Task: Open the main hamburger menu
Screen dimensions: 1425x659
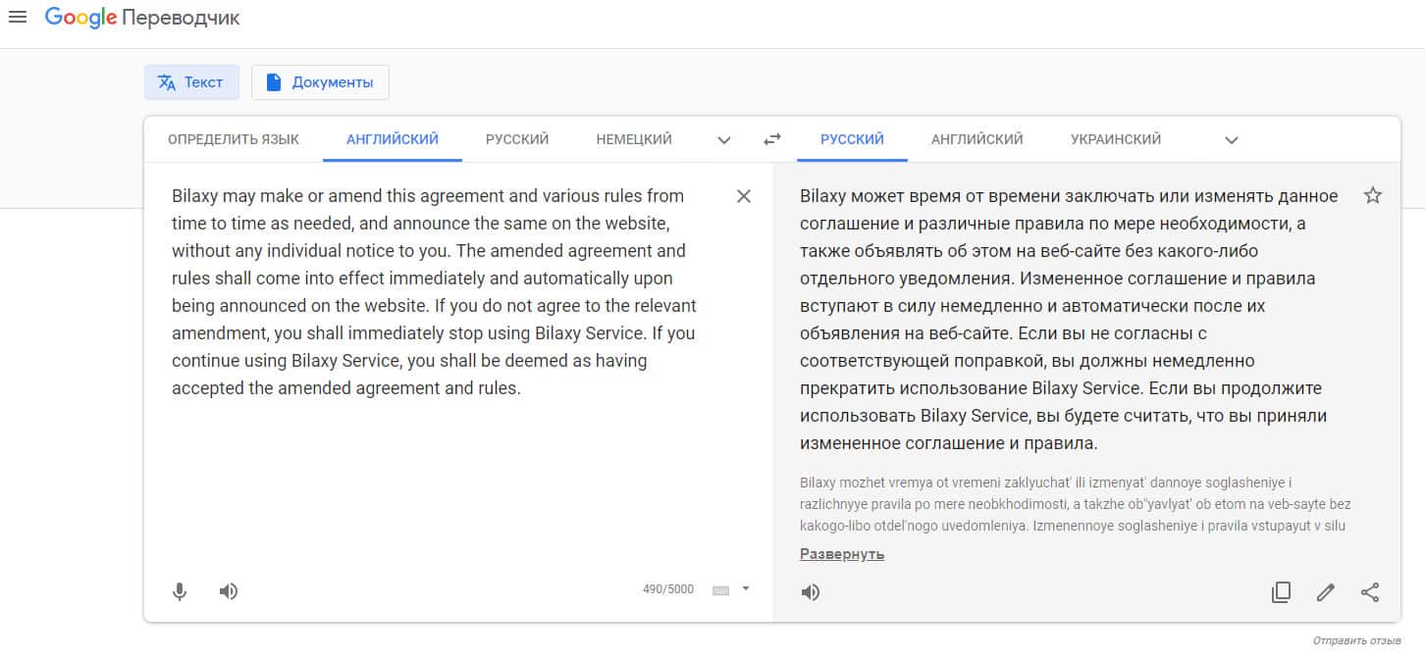Action: [18, 18]
